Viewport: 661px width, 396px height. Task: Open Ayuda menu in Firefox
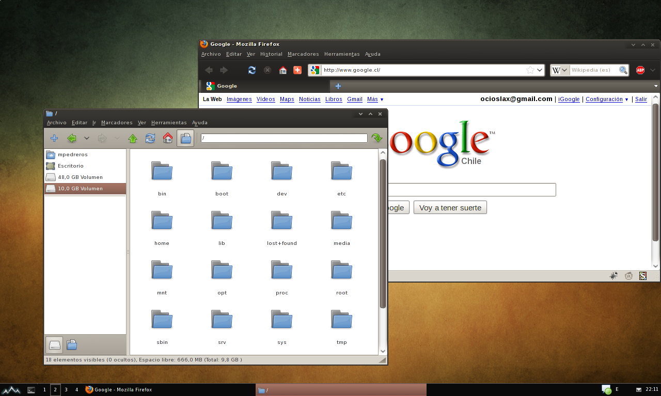pyautogui.click(x=373, y=54)
